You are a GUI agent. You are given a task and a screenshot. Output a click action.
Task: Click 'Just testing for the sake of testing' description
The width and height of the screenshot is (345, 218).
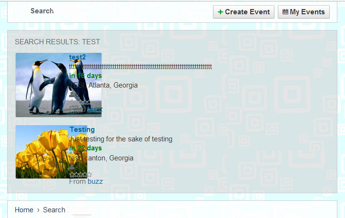pos(121,139)
